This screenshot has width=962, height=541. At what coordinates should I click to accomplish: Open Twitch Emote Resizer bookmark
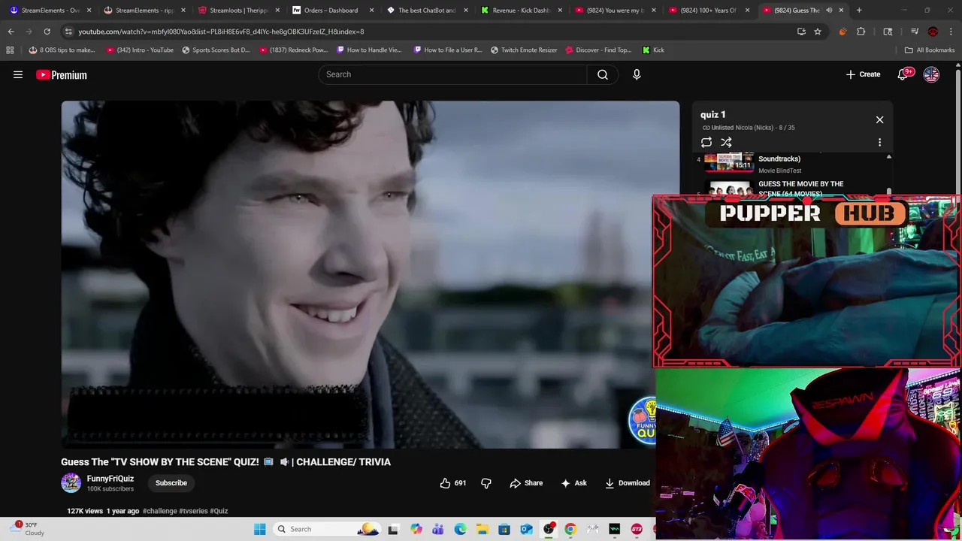click(x=524, y=50)
